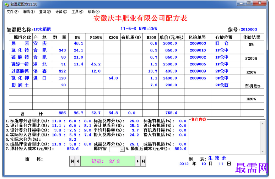The width and height of the screenshot is (275, 179).
Task: Go to the next record
Action: coord(137,161)
